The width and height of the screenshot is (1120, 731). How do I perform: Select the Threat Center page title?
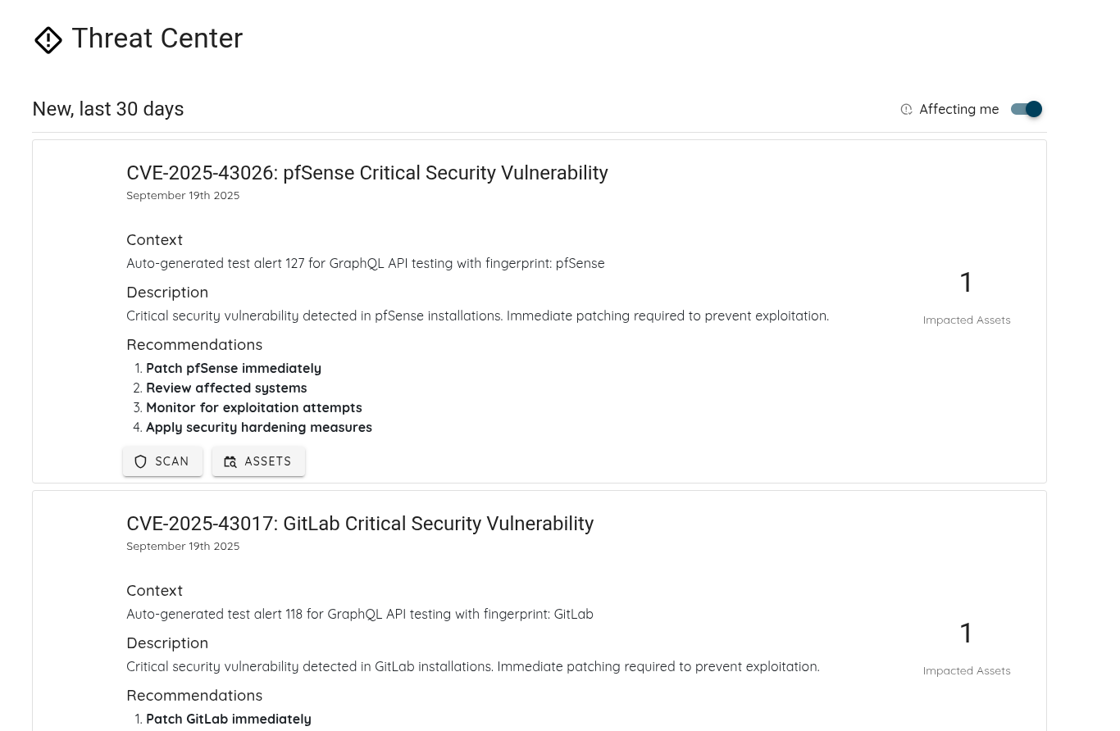(x=157, y=39)
